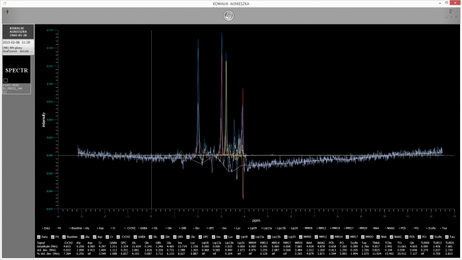462x260 pixels.
Task: Toggle the Tau checkbox
Action: [x=447, y=237]
